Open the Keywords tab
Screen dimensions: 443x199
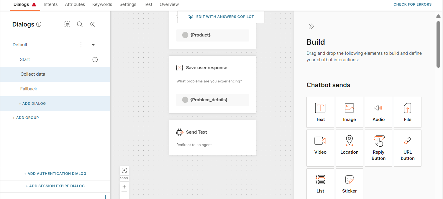point(102,4)
